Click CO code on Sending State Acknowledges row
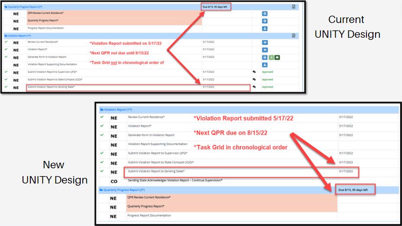Screen dimensions: 402x226 [114, 181]
